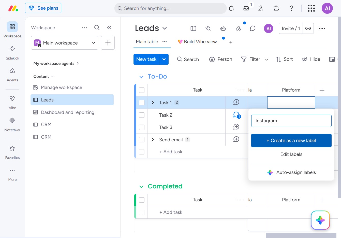
Task: Collapse the To-Do group
Action: [141, 77]
